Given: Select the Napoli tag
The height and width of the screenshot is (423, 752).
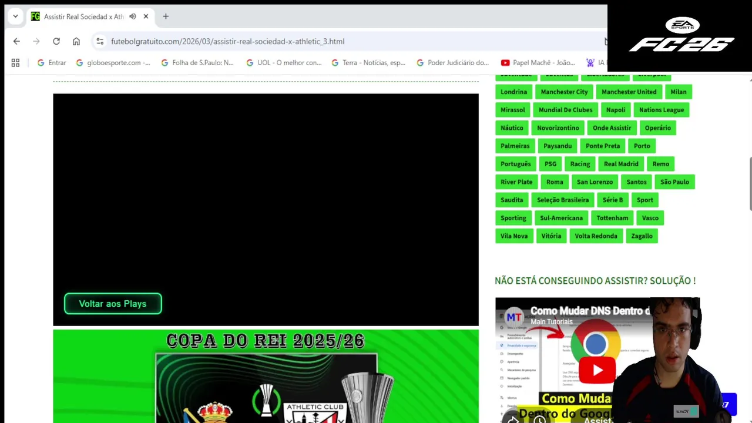Looking at the screenshot, I should point(616,110).
